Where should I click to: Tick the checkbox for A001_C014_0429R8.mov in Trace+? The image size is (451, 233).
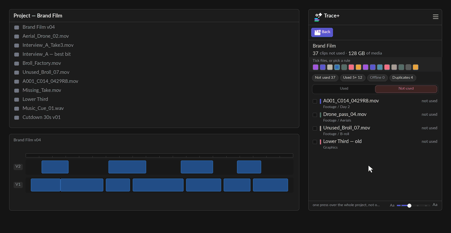coord(315,101)
